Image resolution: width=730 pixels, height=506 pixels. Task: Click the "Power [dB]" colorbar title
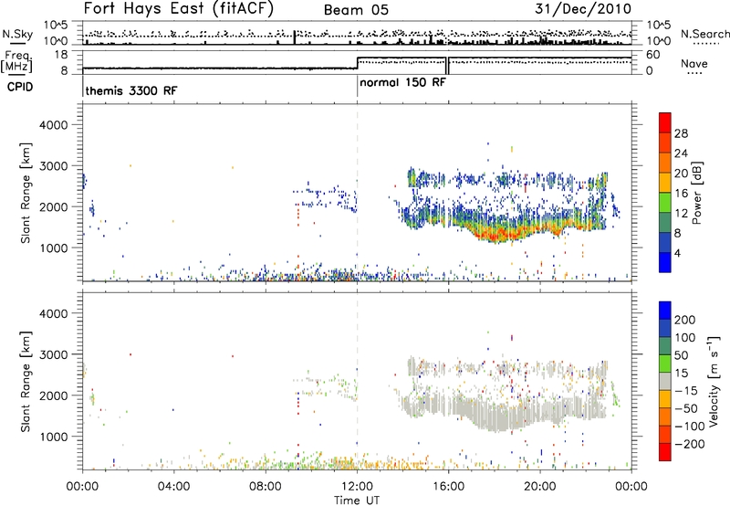tap(696, 193)
